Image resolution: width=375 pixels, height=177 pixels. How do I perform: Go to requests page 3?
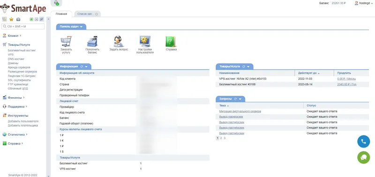pos(225,138)
